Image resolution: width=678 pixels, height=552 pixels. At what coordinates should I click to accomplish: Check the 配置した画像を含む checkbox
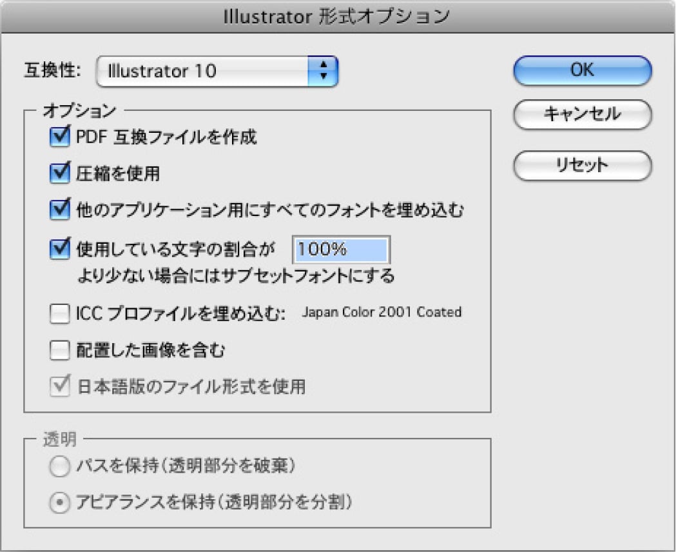(x=60, y=350)
